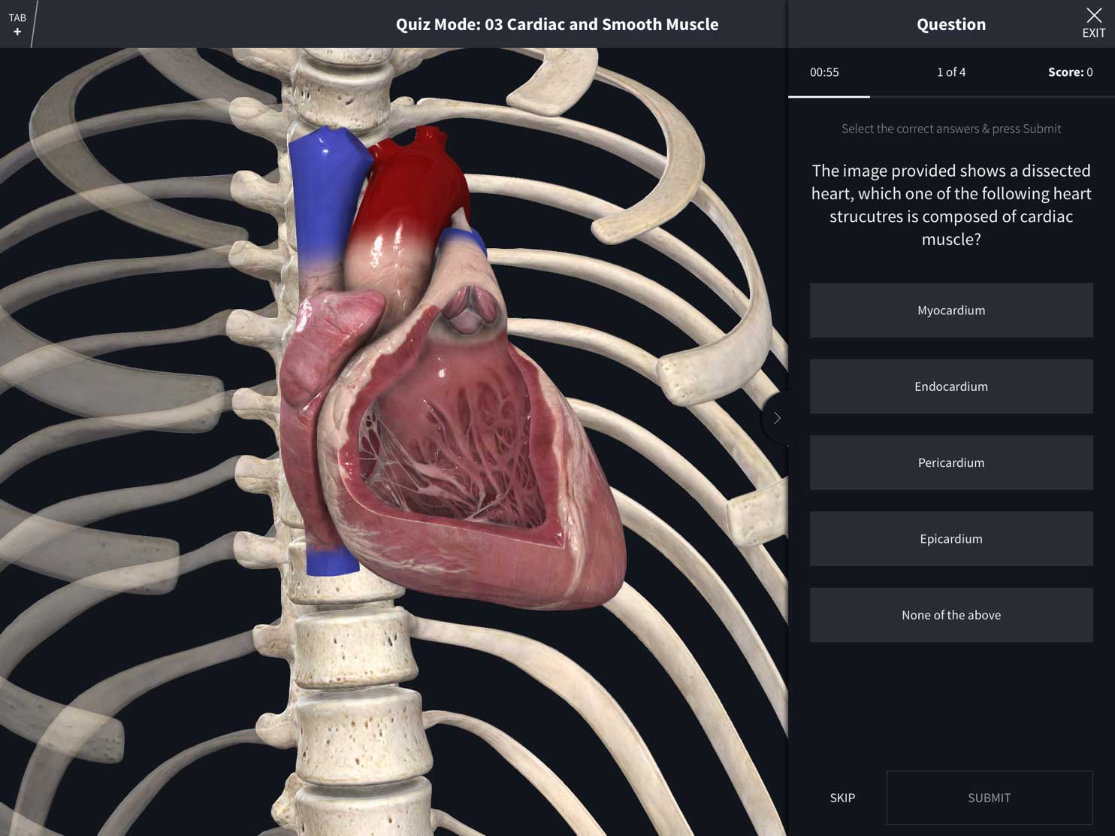This screenshot has height=836, width=1115.
Task: Click the cardiac muscle question text
Action: point(951,204)
